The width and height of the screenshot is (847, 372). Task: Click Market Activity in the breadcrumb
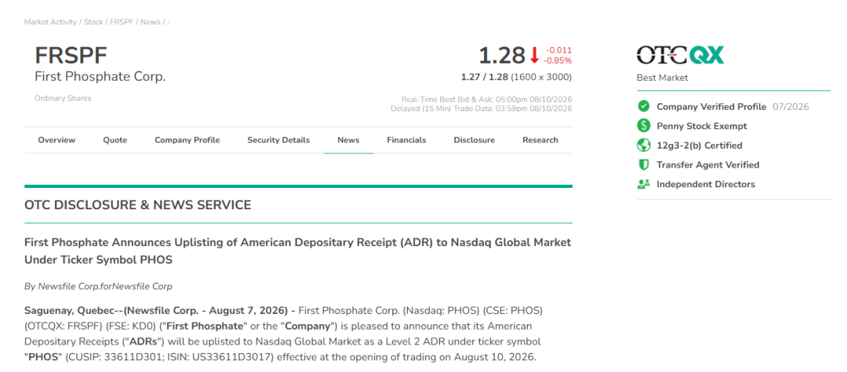pyautogui.click(x=50, y=22)
